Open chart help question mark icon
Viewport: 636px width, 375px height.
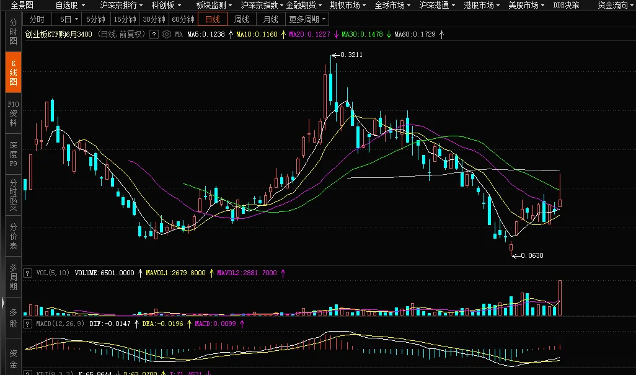pos(154,35)
